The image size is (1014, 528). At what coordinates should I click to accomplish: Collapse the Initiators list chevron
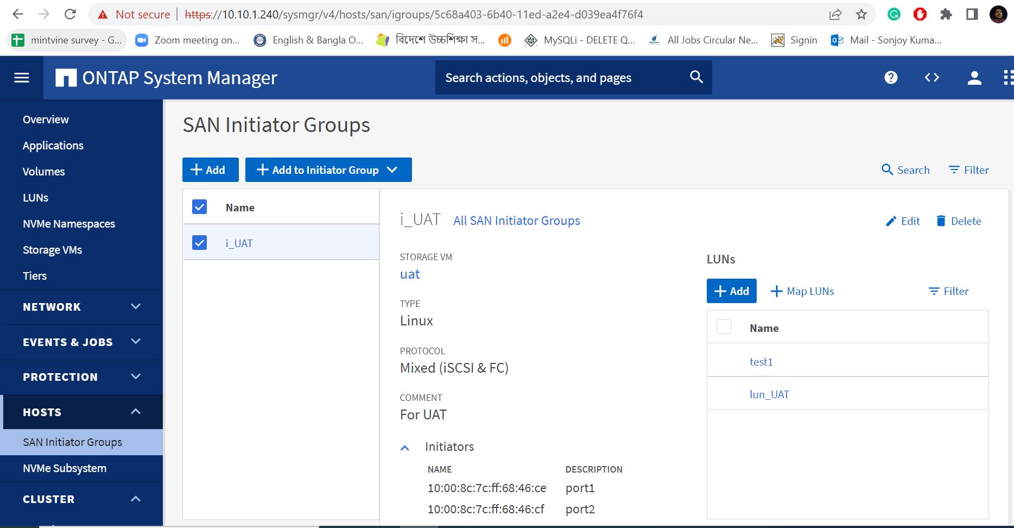pos(404,448)
